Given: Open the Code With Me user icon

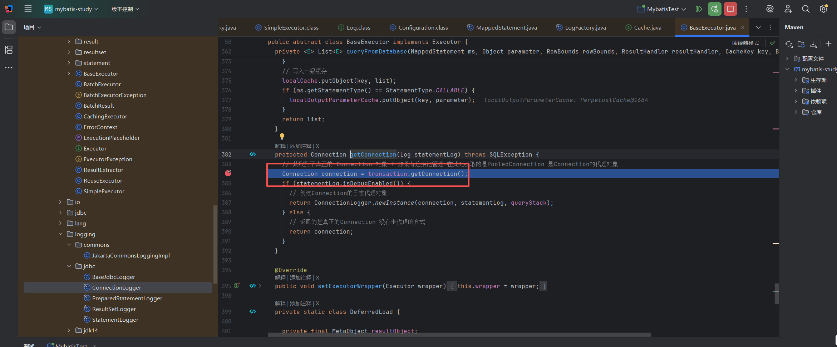Looking at the screenshot, I should tap(788, 9).
